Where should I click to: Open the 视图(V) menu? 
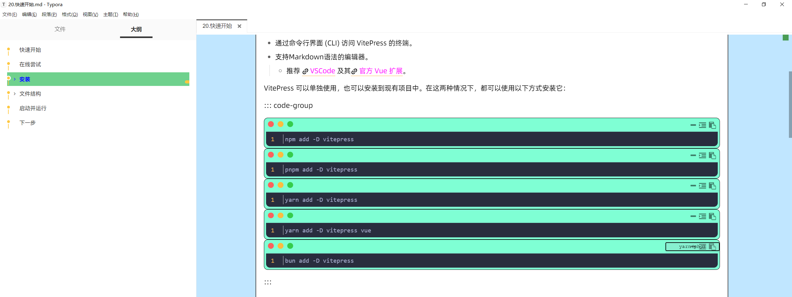point(90,15)
